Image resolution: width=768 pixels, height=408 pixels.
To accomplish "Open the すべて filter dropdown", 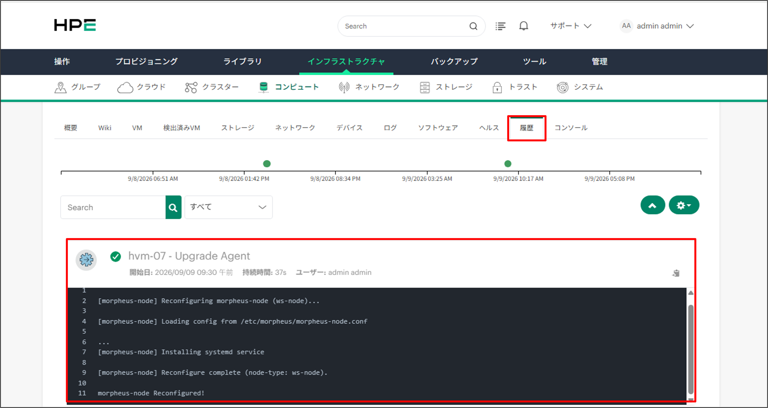I will click(229, 207).
